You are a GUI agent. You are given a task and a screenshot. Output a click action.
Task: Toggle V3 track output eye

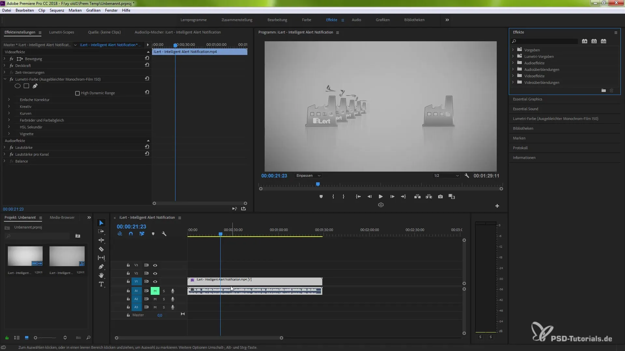[155, 265]
